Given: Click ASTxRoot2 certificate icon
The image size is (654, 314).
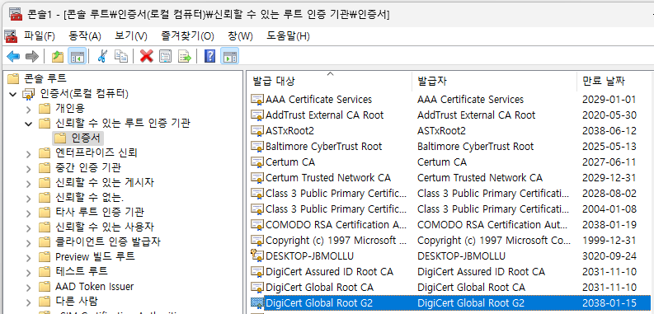Looking at the screenshot, I should click(257, 131).
